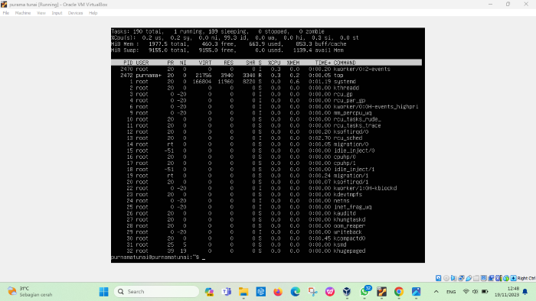
Task: Click the %CPU column header
Action: (274, 63)
